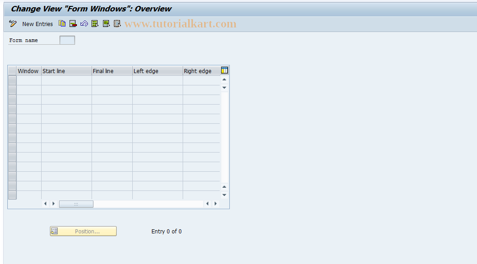Click the select-all-rows corner cell
The height and width of the screenshot is (264, 477).
coord(12,71)
